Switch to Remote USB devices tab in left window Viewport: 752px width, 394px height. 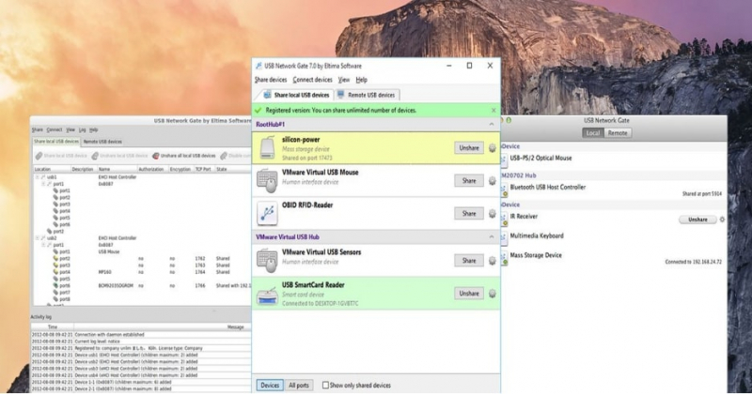[102, 142]
